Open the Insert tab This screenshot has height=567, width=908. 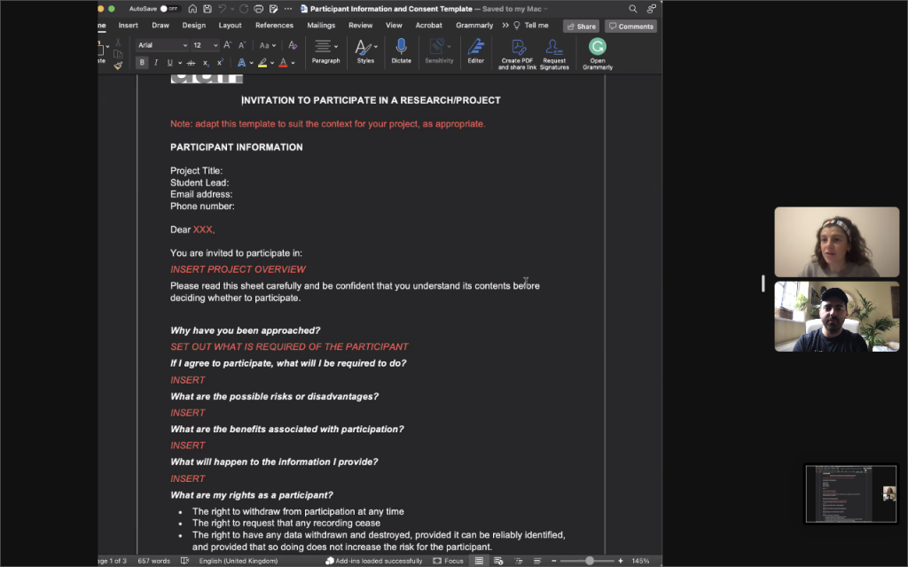[x=128, y=26]
